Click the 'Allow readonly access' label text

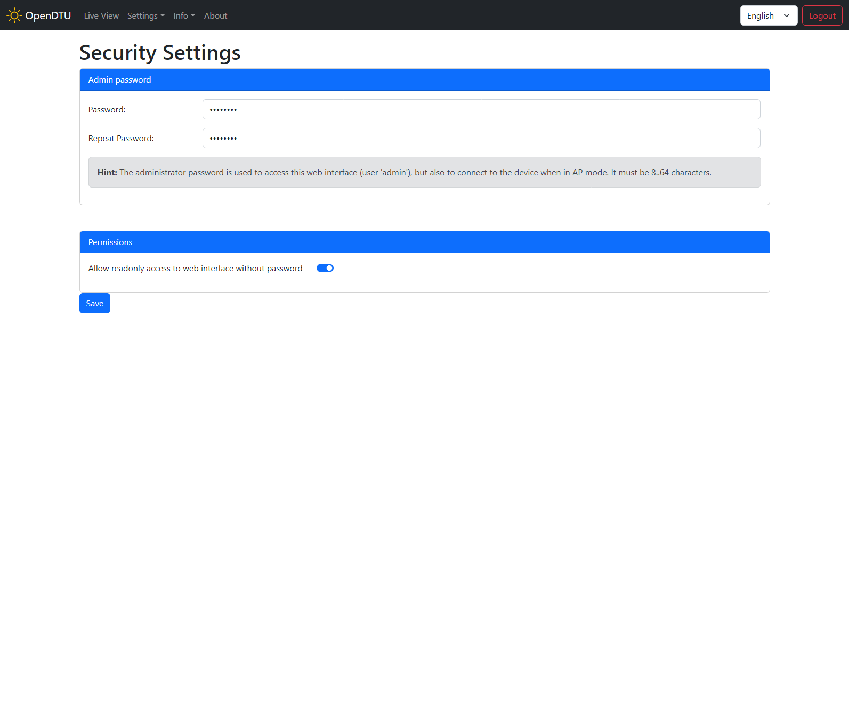(195, 269)
